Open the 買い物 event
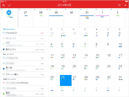Screen dimensions: 129x97 (x=24, y=69)
